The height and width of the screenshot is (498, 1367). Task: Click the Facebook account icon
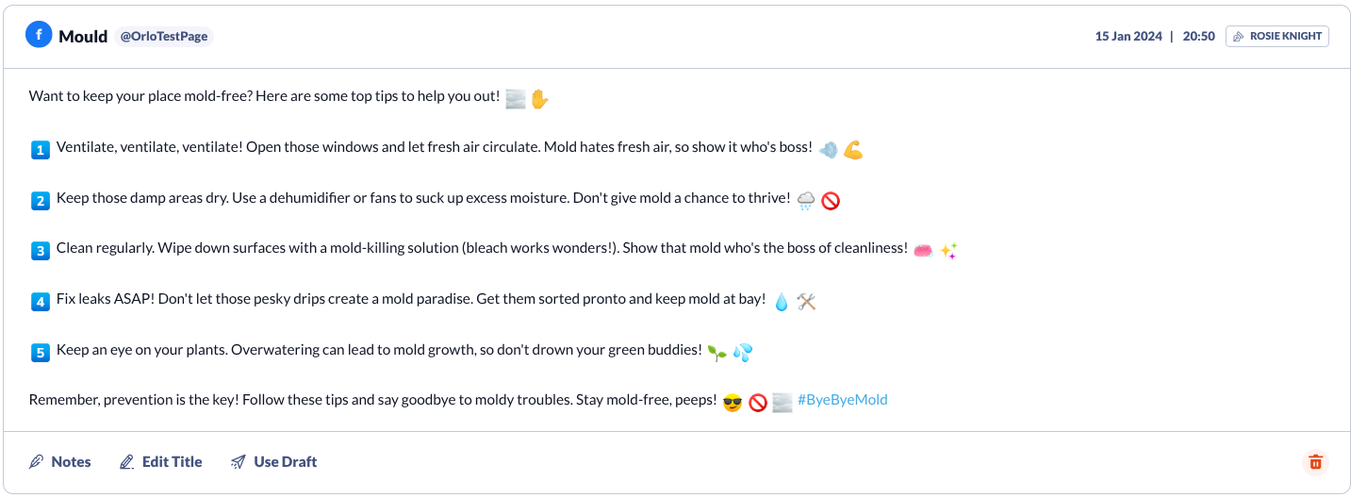[39, 35]
